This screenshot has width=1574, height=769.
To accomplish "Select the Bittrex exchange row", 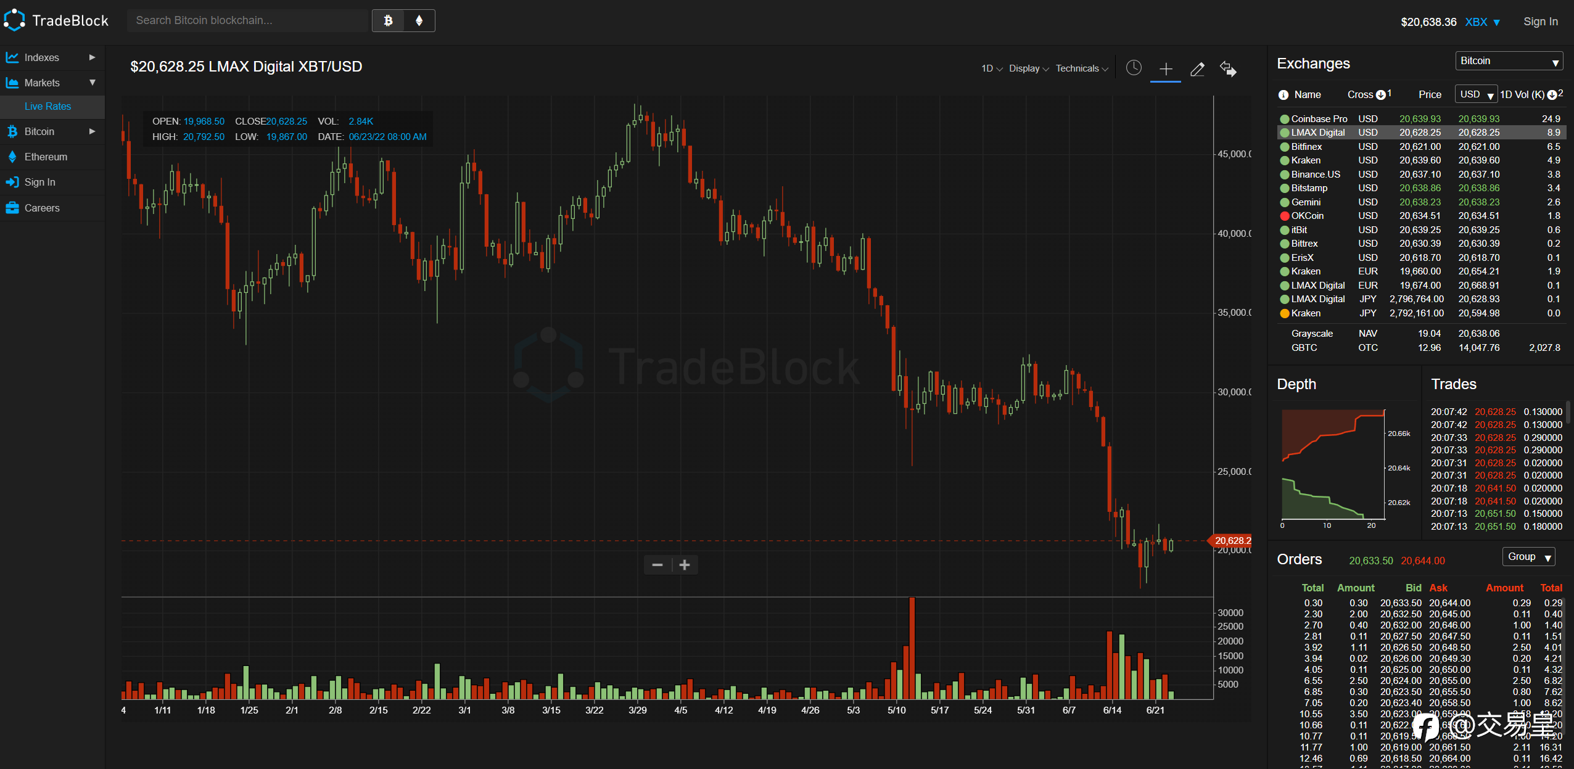I will 1421,244.
